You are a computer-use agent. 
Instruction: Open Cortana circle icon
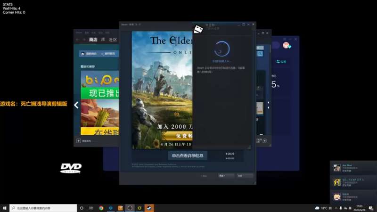(82, 208)
